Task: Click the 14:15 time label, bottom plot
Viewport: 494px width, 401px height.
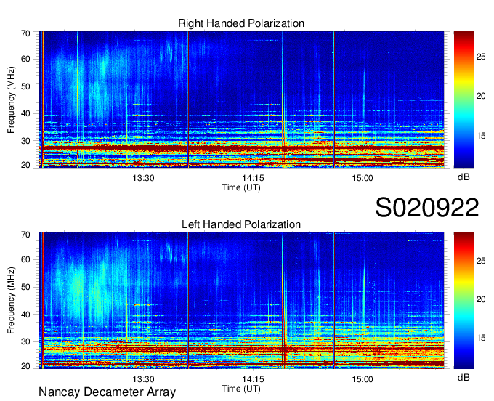Action: point(253,379)
